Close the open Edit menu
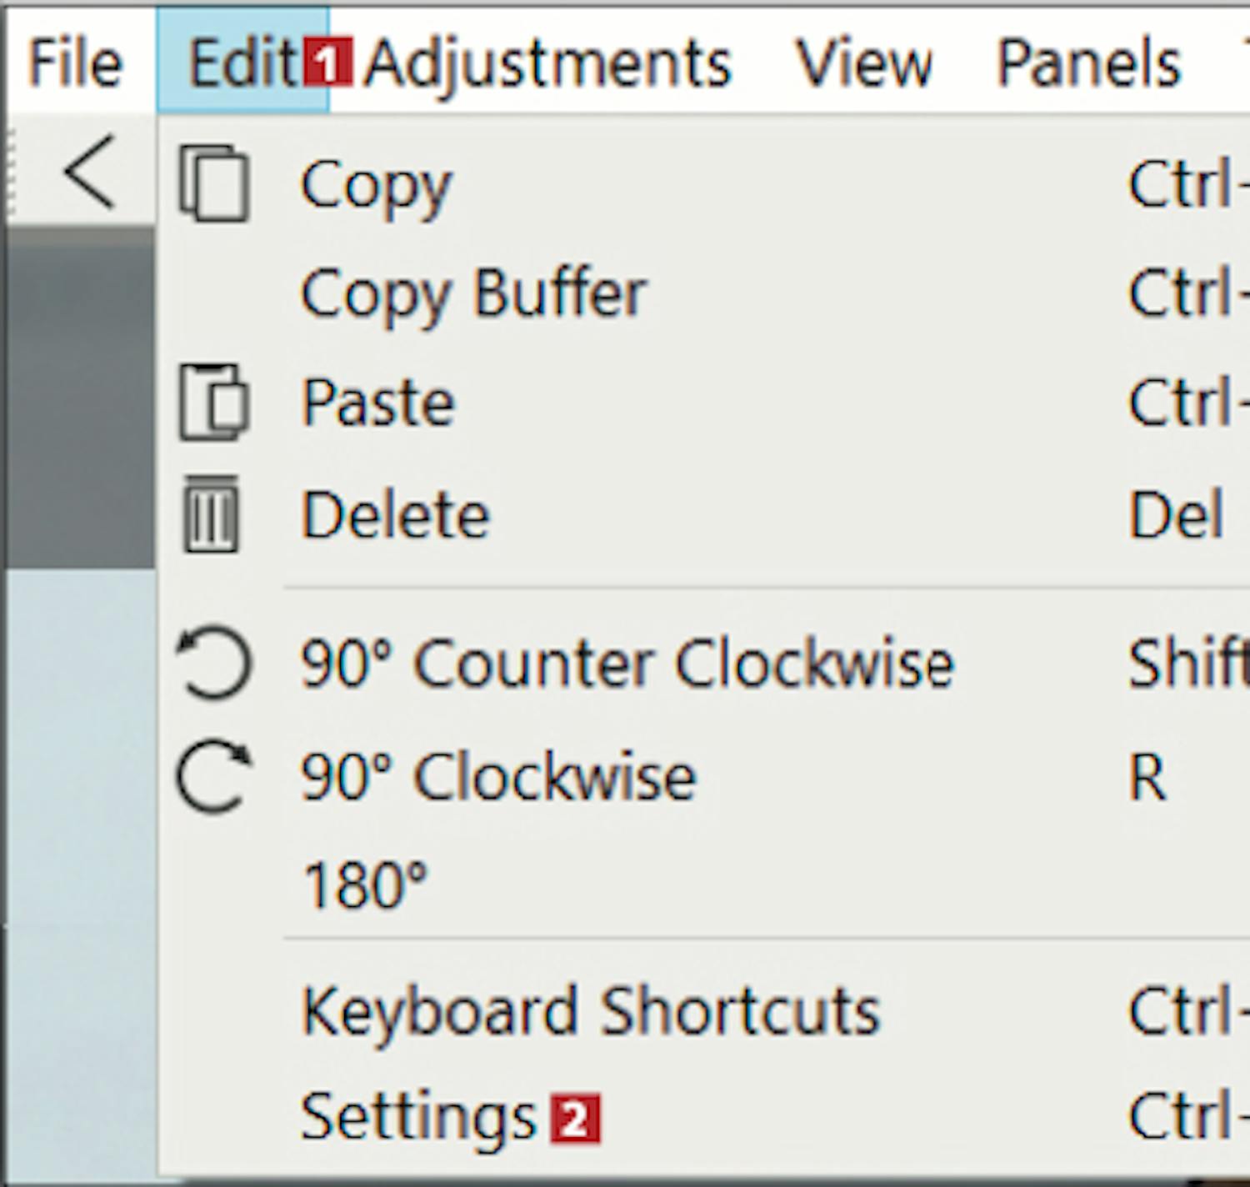The width and height of the screenshot is (1250, 1187). coord(242,63)
